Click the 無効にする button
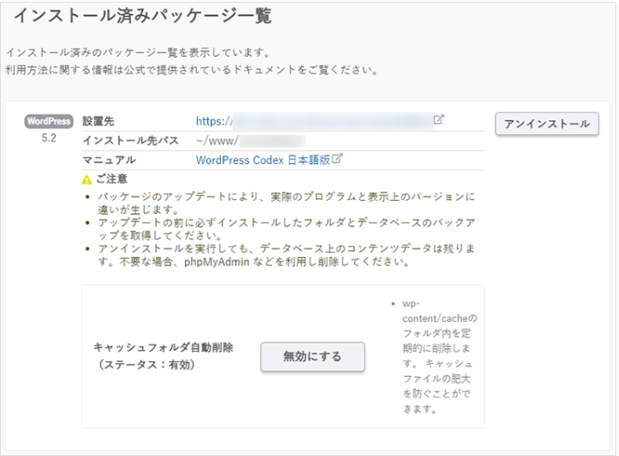Viewport: 619px width, 456px height. [312, 357]
